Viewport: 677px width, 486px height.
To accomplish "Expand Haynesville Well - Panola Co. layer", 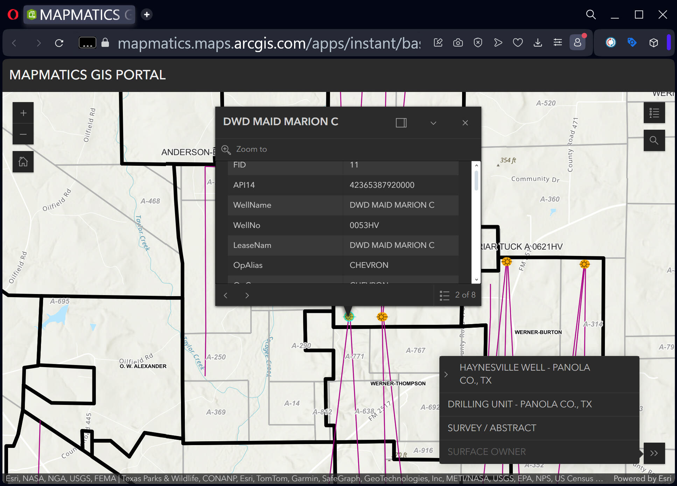I will point(446,374).
